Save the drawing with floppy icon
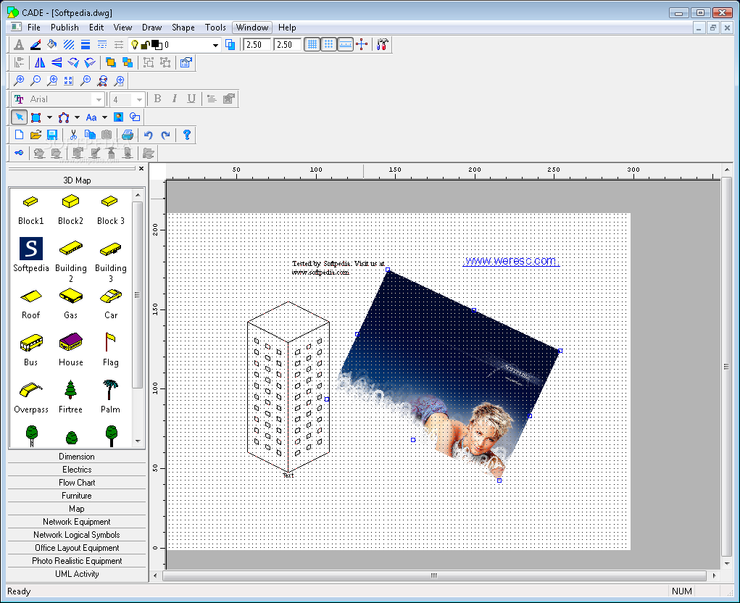This screenshot has height=603, width=740. pos(52,135)
